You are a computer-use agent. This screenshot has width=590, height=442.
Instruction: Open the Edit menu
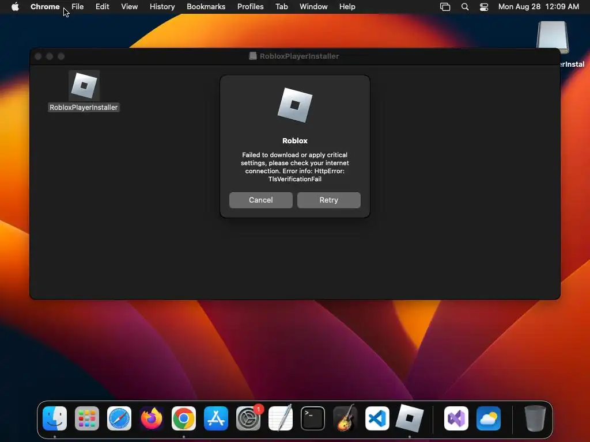click(x=103, y=7)
